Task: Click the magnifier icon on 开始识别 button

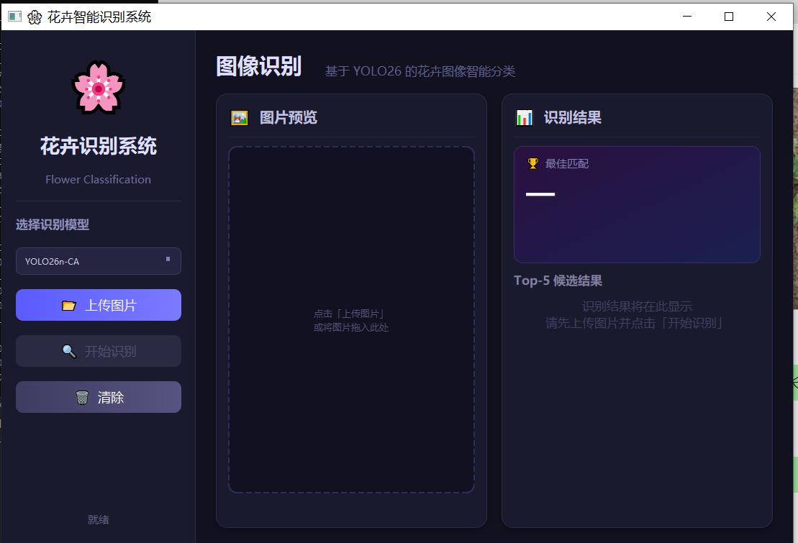Action: point(68,350)
